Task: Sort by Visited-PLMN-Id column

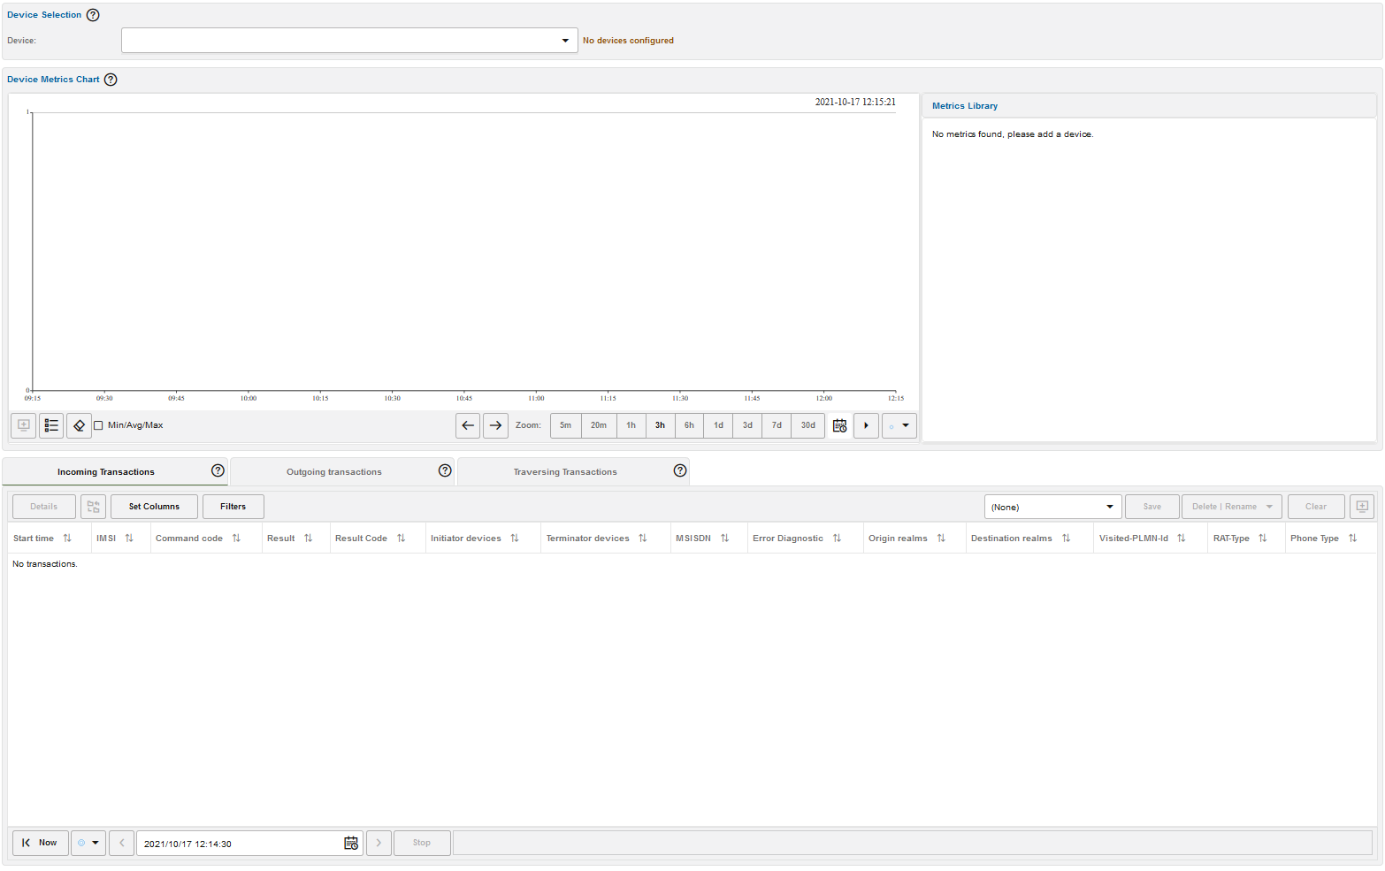Action: (1182, 539)
